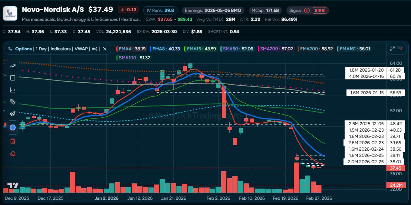Click the red trash delete icon
The width and height of the screenshot is (411, 205).
(13, 141)
